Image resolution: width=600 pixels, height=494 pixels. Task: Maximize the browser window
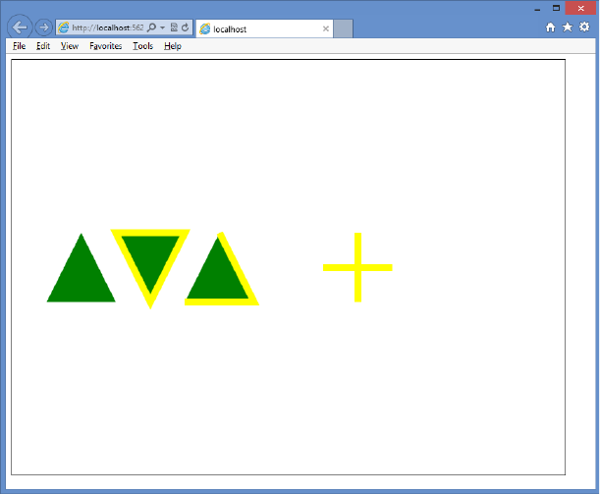[x=556, y=8]
